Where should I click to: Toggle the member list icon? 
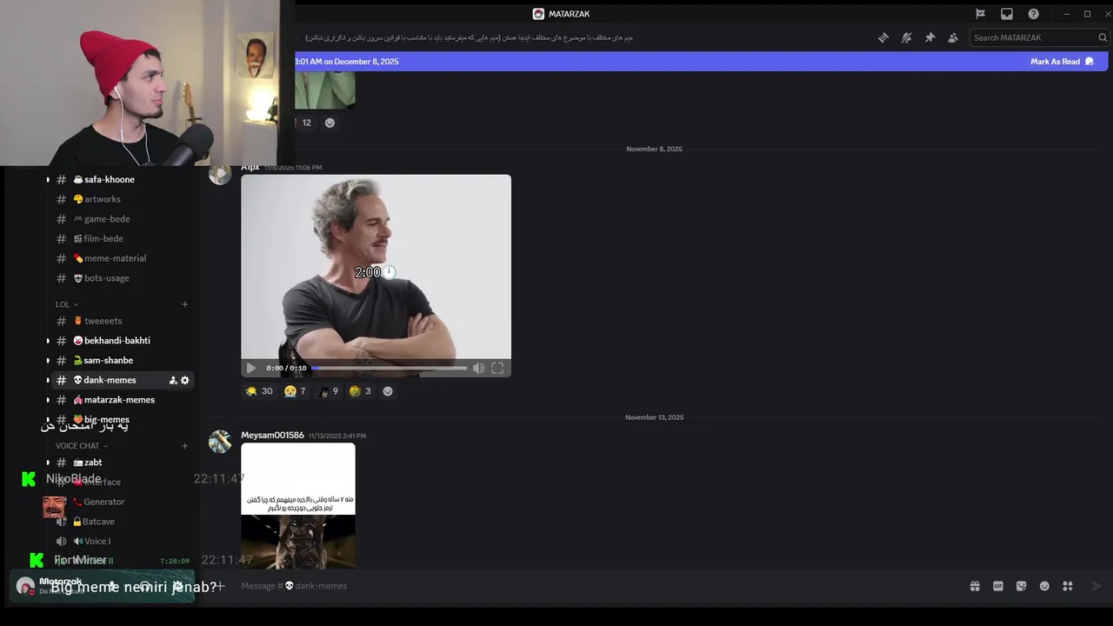point(953,37)
